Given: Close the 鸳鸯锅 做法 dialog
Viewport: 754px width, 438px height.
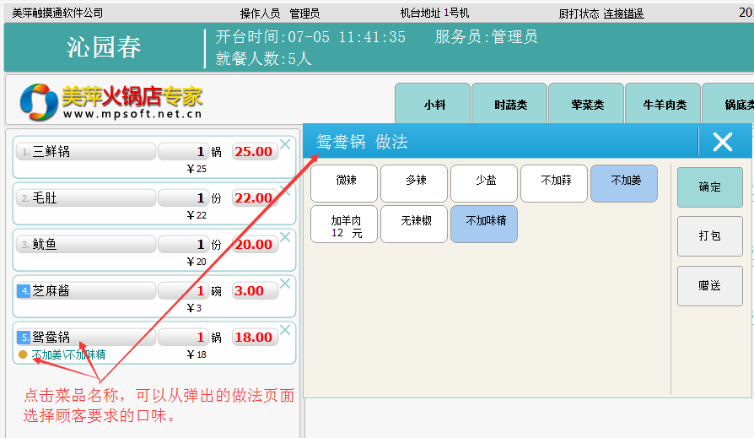Looking at the screenshot, I should pyautogui.click(x=723, y=142).
